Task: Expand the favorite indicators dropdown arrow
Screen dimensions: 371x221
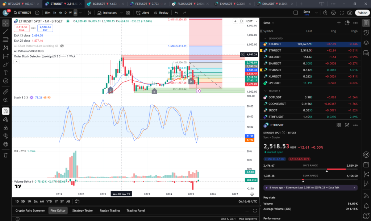Action: click(121, 13)
